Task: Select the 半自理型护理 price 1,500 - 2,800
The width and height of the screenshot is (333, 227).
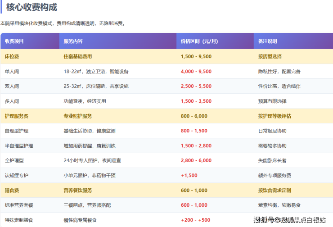Action: coord(196,146)
